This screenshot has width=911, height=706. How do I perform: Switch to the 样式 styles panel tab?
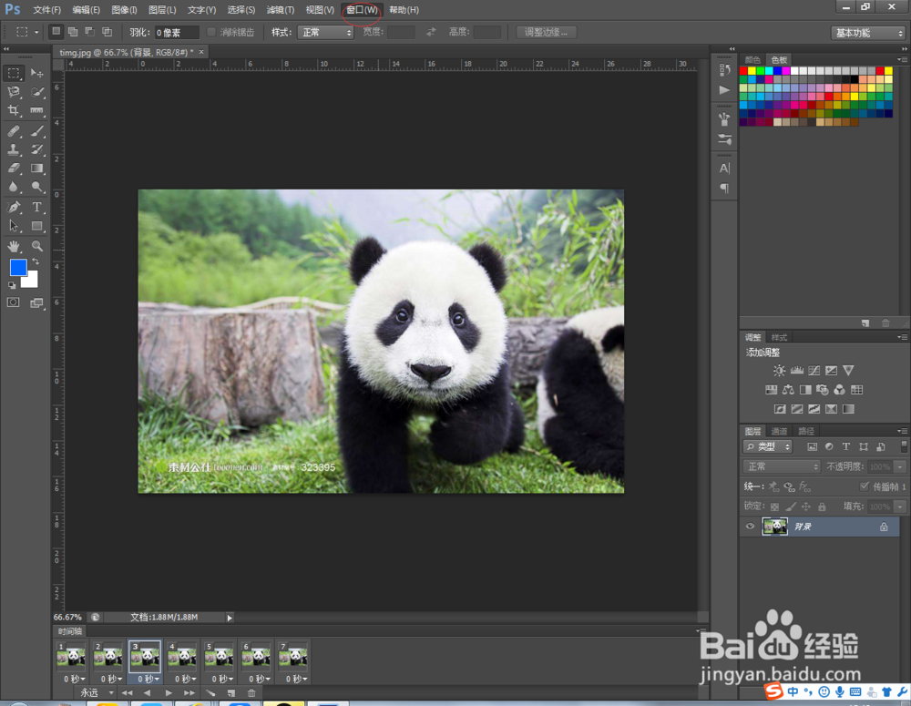(779, 337)
